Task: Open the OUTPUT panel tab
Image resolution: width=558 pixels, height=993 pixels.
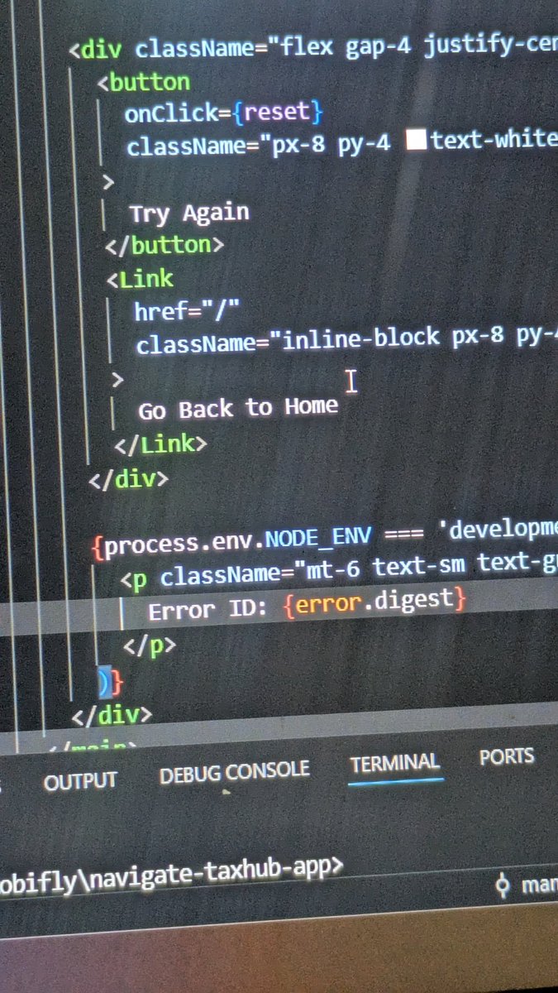Action: coord(80,781)
